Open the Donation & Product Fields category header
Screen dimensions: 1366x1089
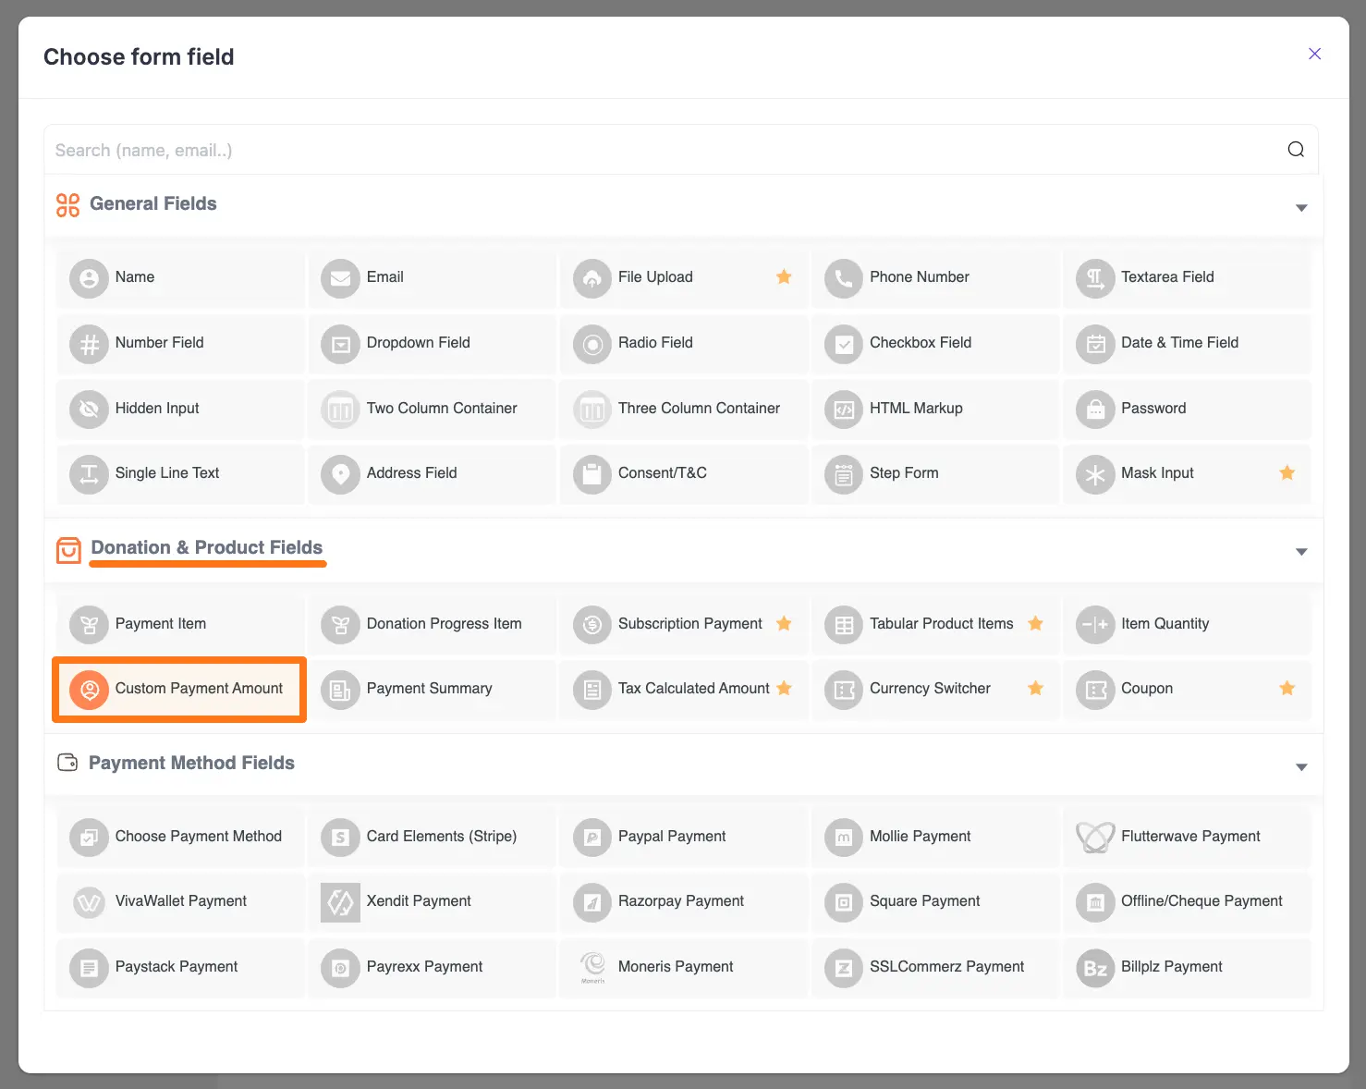pos(206,547)
